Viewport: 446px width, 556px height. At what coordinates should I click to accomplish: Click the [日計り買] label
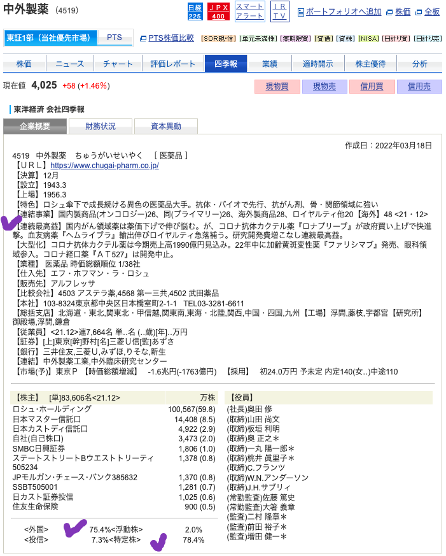(396, 39)
